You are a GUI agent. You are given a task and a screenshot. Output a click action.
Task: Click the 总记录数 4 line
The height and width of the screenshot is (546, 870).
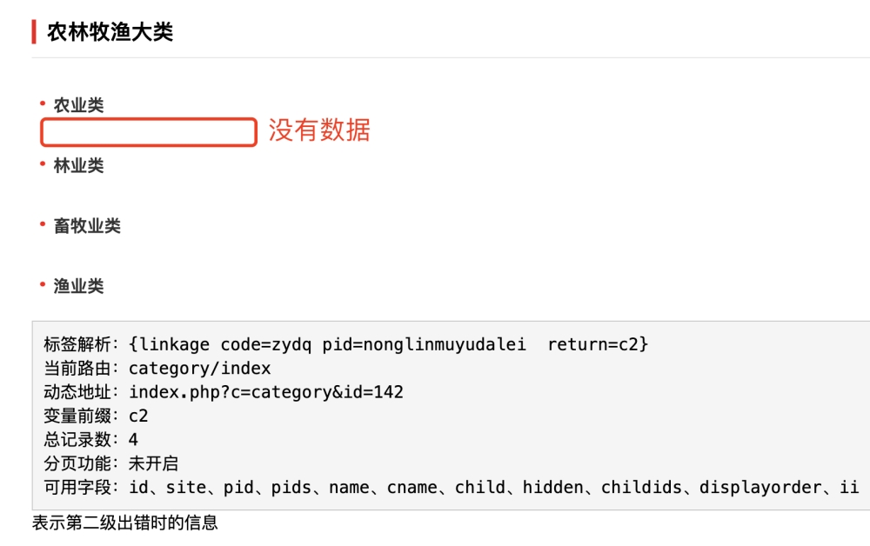(91, 440)
